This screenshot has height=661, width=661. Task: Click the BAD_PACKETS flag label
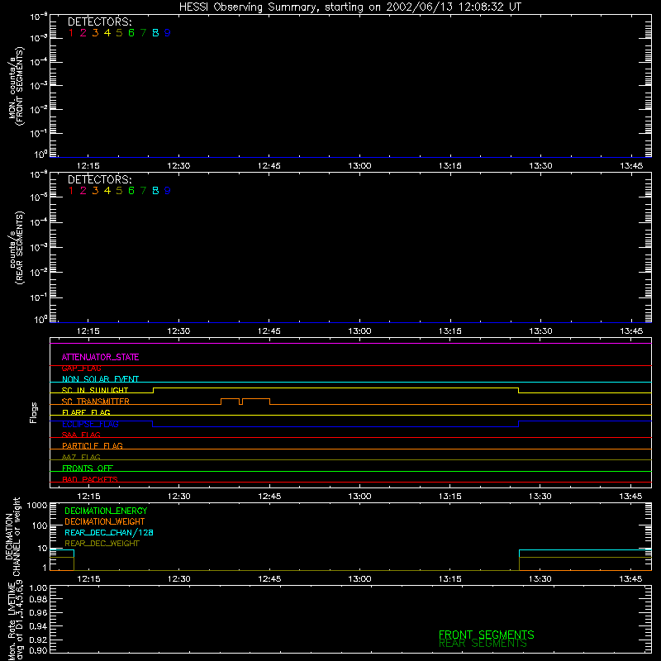click(x=90, y=479)
